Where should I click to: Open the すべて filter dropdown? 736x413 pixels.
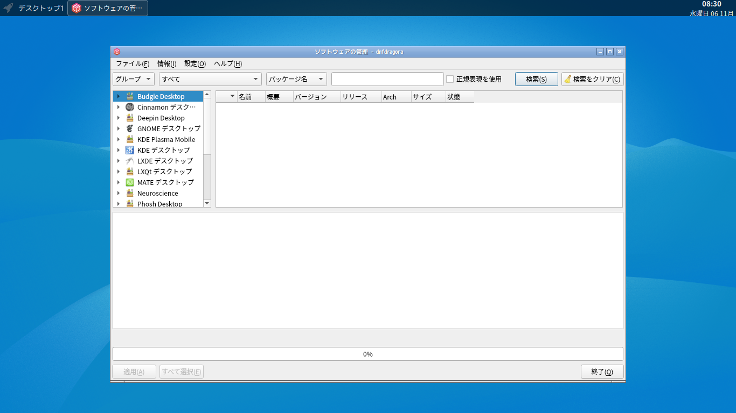[x=210, y=79]
